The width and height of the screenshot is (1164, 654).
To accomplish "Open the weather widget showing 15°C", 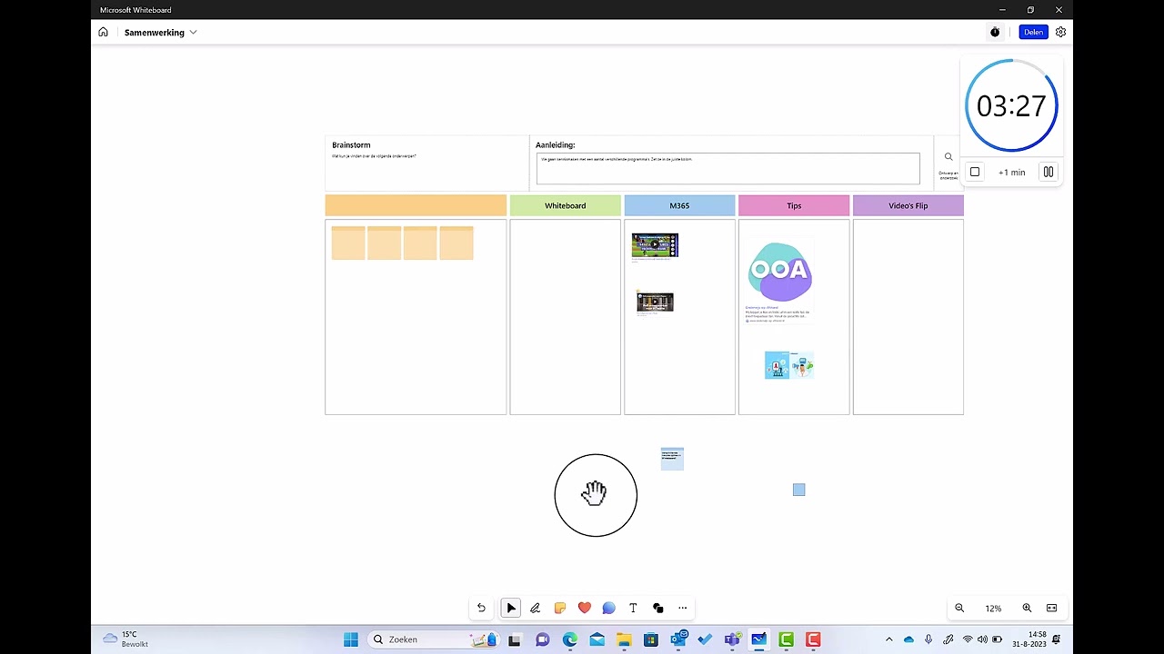I will click(125, 639).
